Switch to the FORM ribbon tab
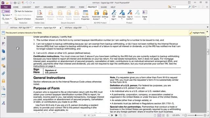The height and width of the screenshot is (118, 210). click(81, 7)
